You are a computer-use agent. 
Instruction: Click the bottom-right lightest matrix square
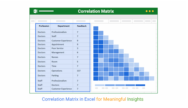[x=152, y=79]
